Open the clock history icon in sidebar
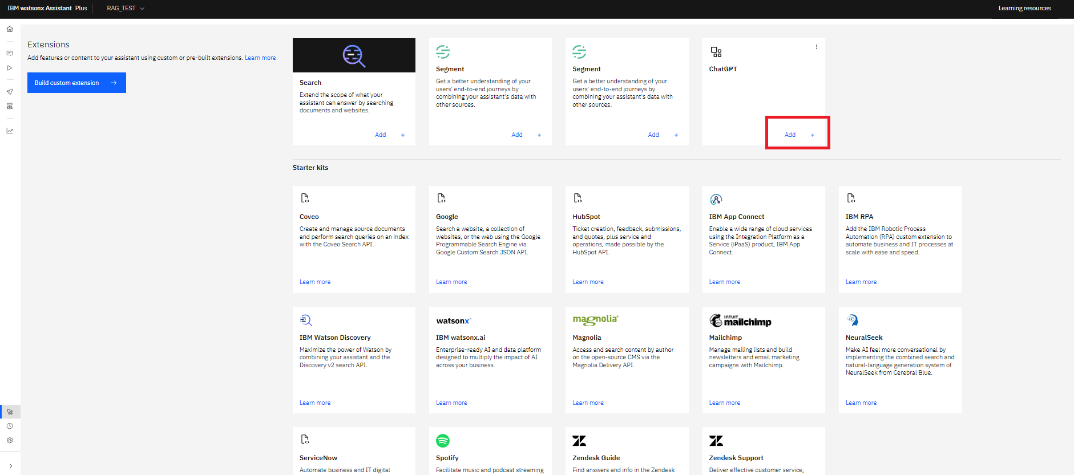The image size is (1074, 475). point(10,426)
